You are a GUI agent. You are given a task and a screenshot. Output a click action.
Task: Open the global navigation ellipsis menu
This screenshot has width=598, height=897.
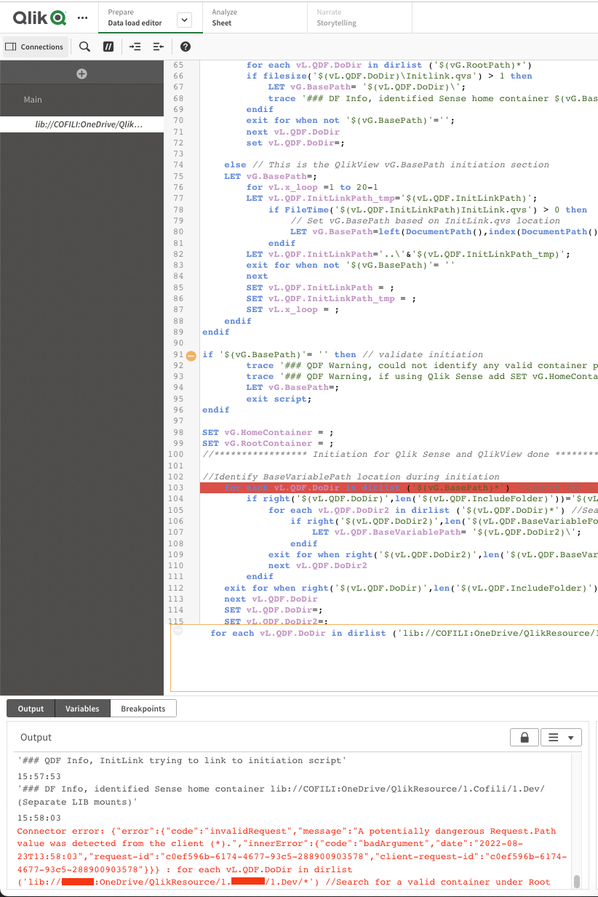tap(82, 17)
